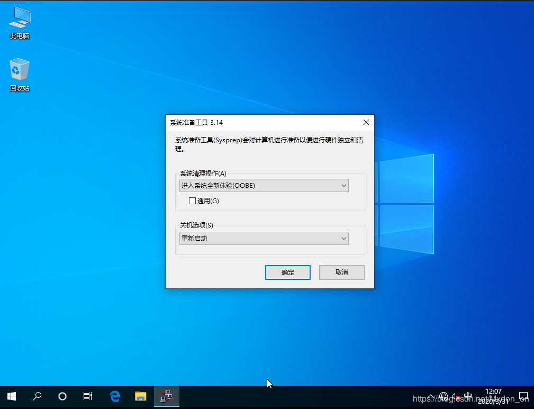The image size is (534, 409).
Task: Click the Sysprep taskbar icon
Action: point(167,396)
